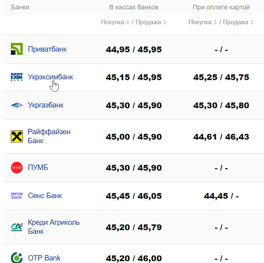
Task: Open the OTP Bank link
Action: [x=44, y=258]
